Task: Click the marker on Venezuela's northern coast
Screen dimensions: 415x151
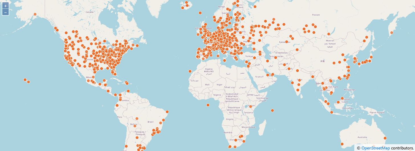Action: coord(128,91)
